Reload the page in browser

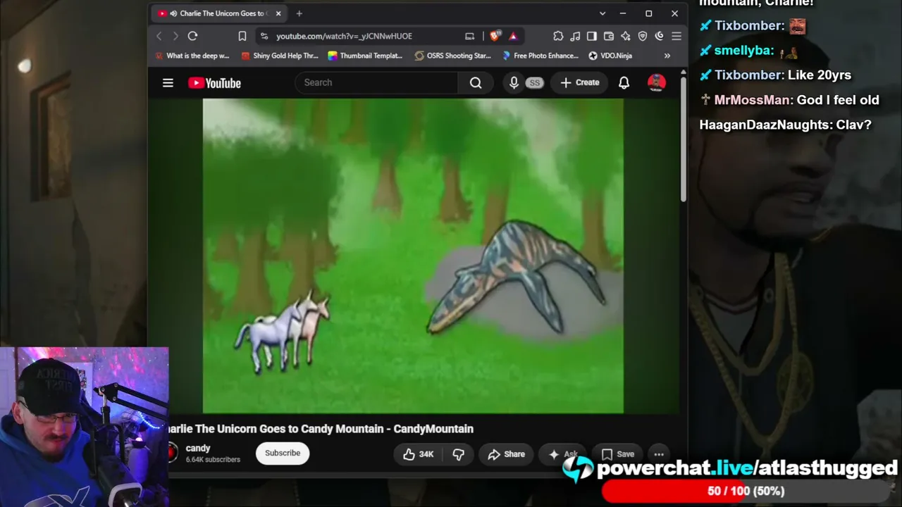point(192,36)
